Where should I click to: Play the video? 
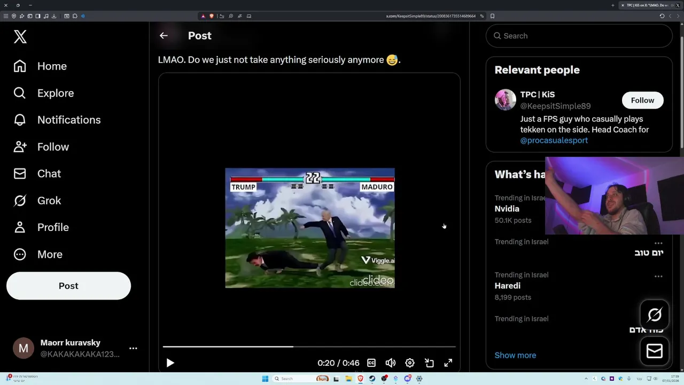[170, 363]
